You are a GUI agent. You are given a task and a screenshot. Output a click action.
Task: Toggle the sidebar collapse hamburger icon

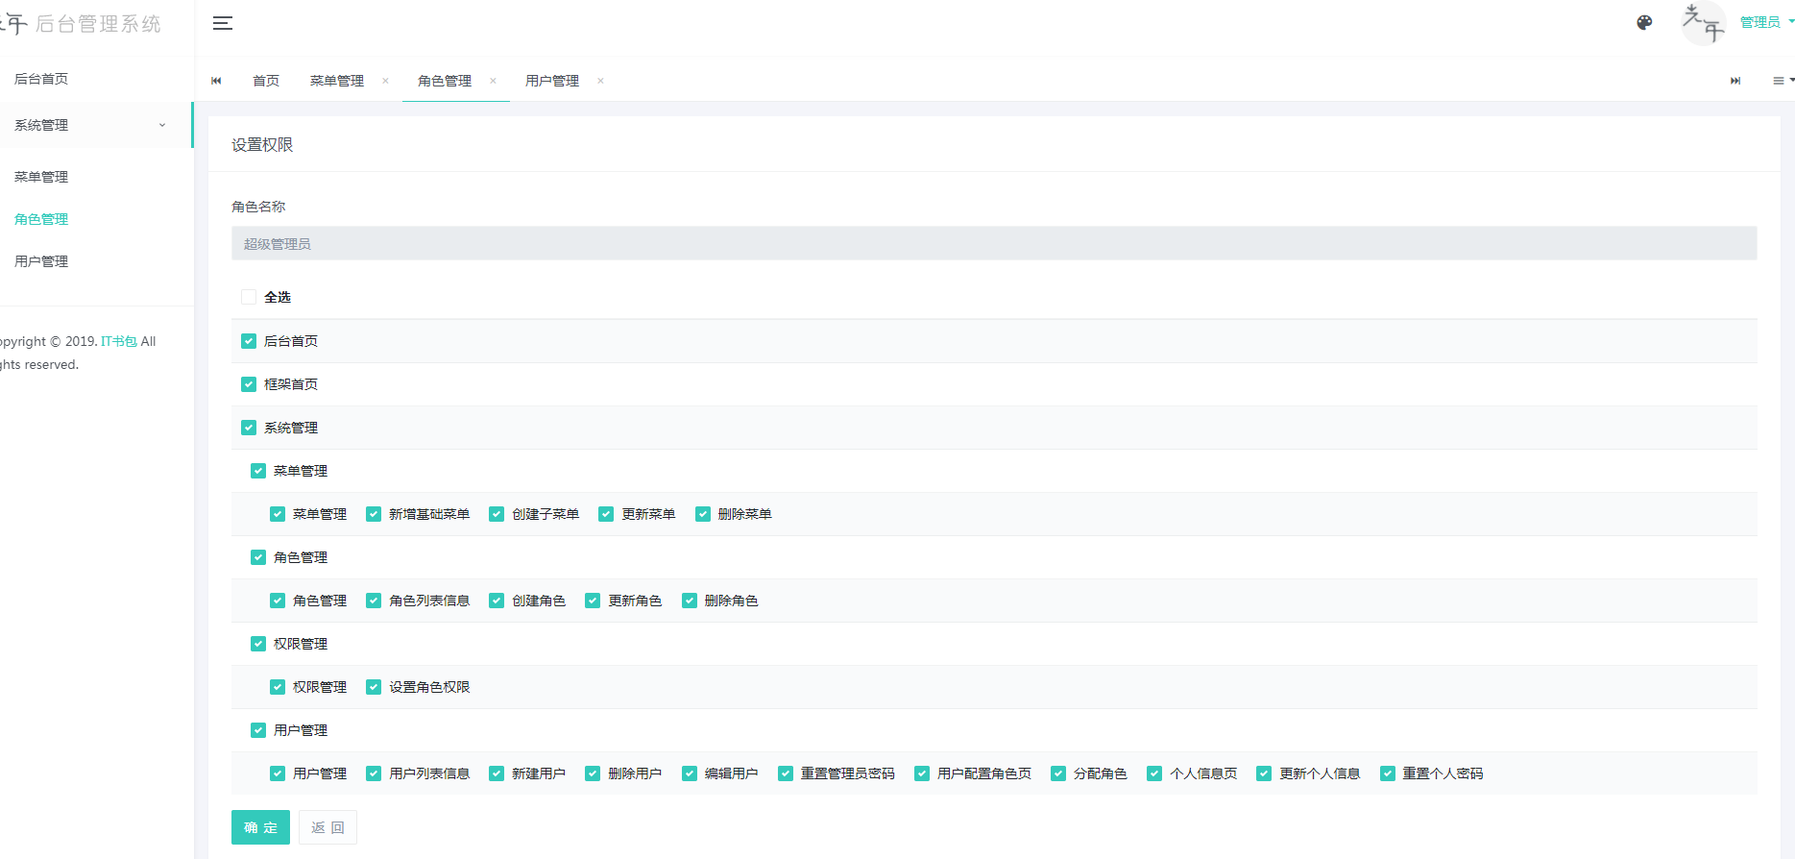point(223,23)
